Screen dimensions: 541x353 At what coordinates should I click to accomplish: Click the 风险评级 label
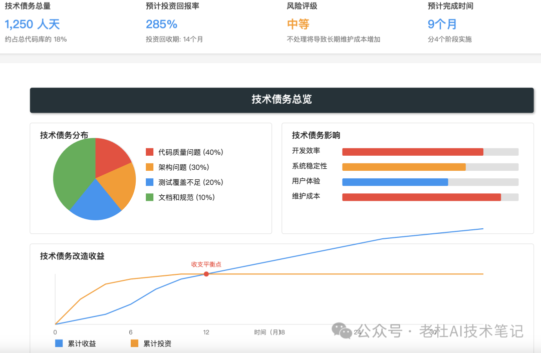click(302, 6)
